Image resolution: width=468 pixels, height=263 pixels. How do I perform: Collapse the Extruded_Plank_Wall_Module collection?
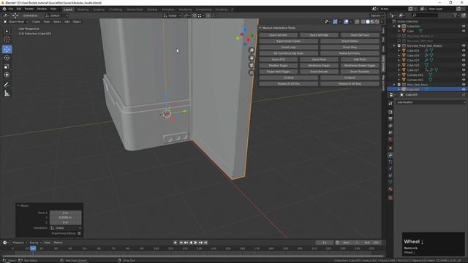point(395,45)
